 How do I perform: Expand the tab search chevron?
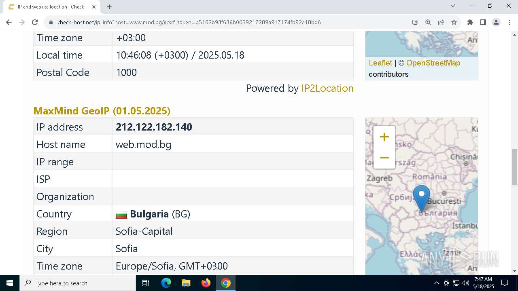pos(453,6)
